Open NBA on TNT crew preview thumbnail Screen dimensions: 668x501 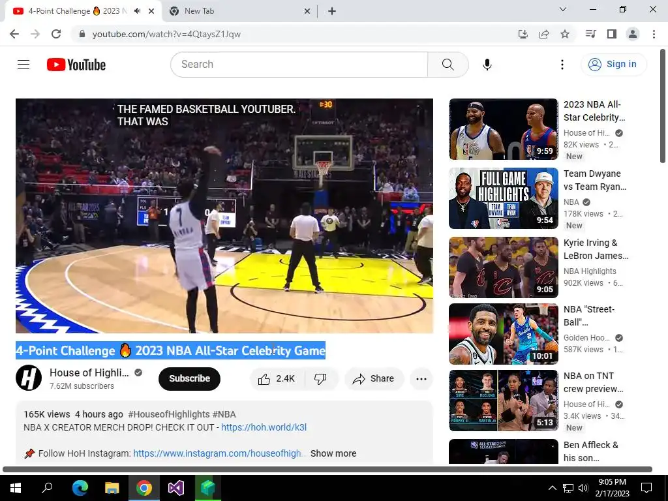[503, 401]
